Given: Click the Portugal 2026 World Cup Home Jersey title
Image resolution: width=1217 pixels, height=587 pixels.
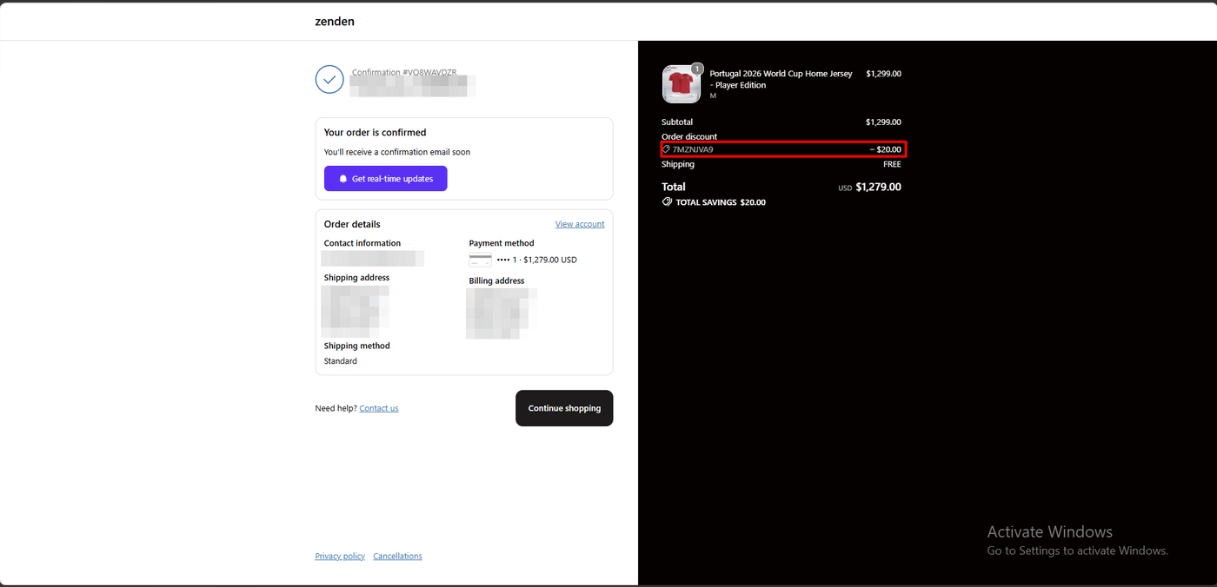Looking at the screenshot, I should pyautogui.click(x=781, y=79).
